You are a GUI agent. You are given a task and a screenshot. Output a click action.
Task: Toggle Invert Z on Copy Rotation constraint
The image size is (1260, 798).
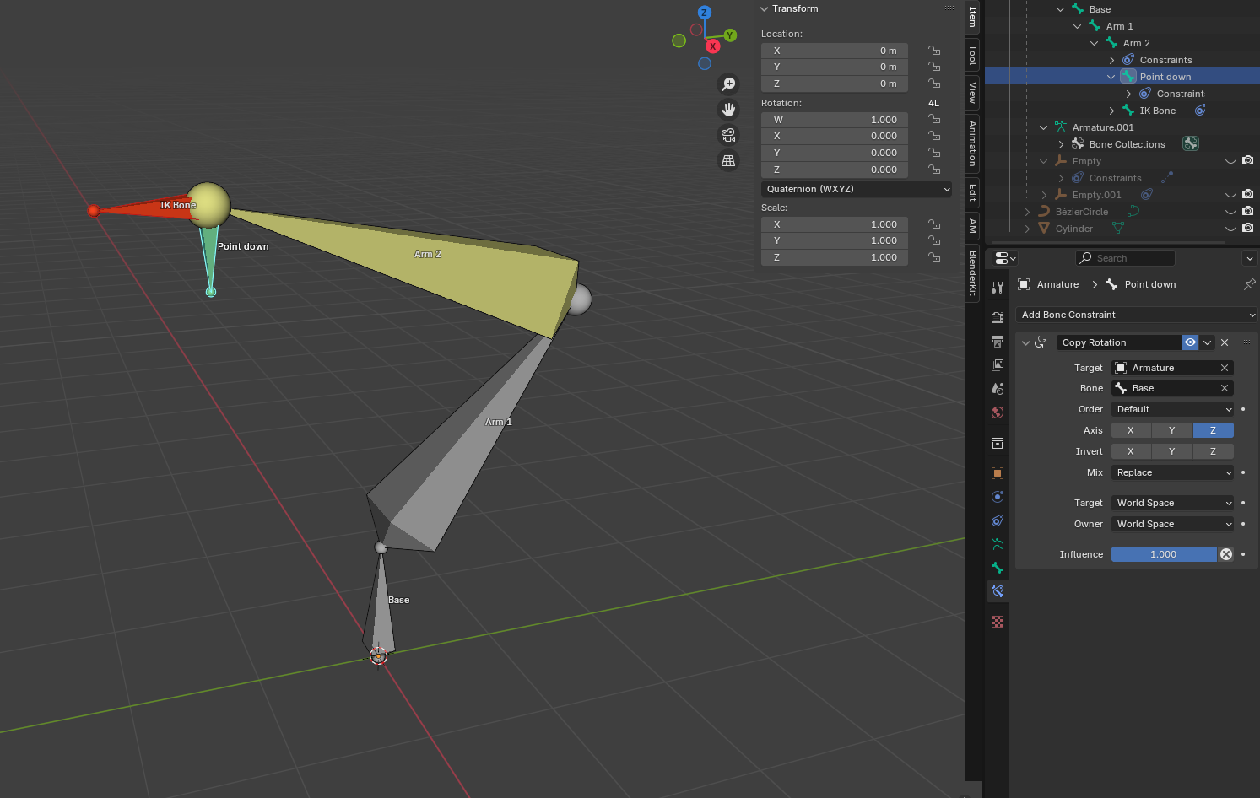coord(1213,451)
